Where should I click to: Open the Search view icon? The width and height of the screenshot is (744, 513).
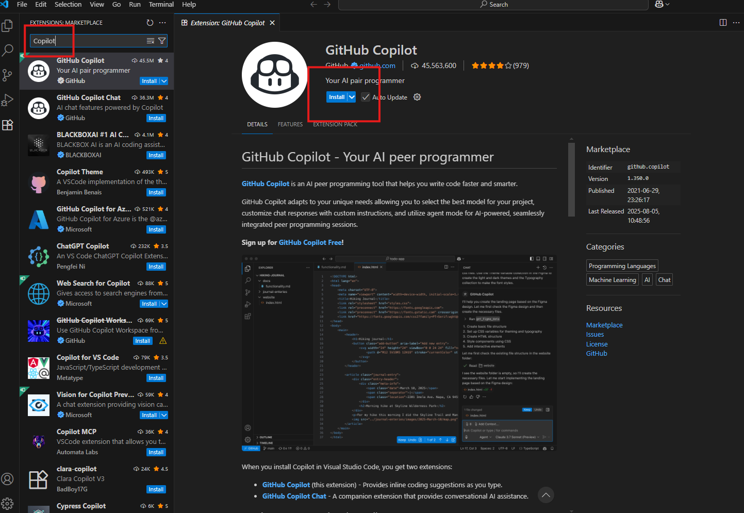tap(8, 50)
